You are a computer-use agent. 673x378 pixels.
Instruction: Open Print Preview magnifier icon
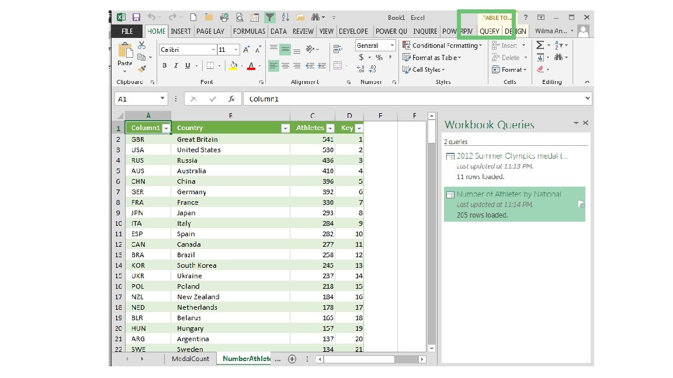240,17
